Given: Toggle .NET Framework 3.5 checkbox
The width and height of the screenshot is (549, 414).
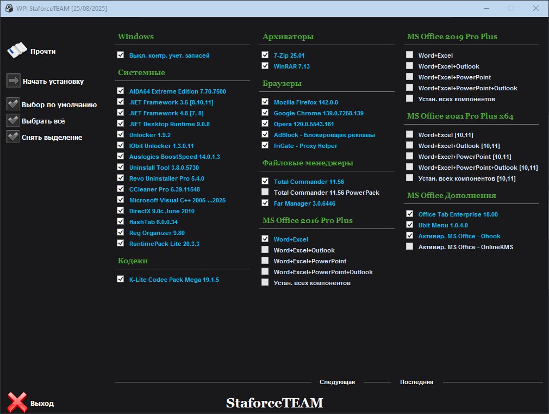Looking at the screenshot, I should (x=121, y=102).
